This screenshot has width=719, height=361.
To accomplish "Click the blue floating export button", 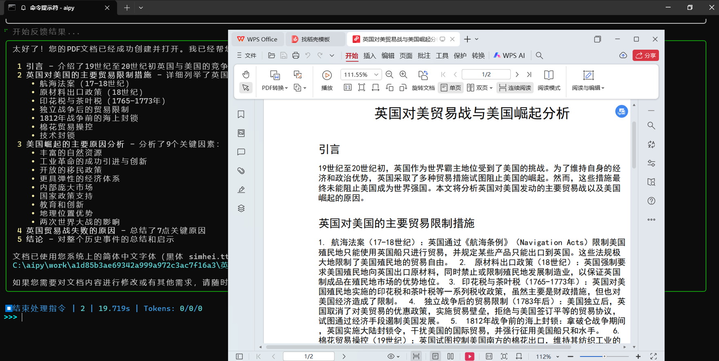I will (621, 111).
